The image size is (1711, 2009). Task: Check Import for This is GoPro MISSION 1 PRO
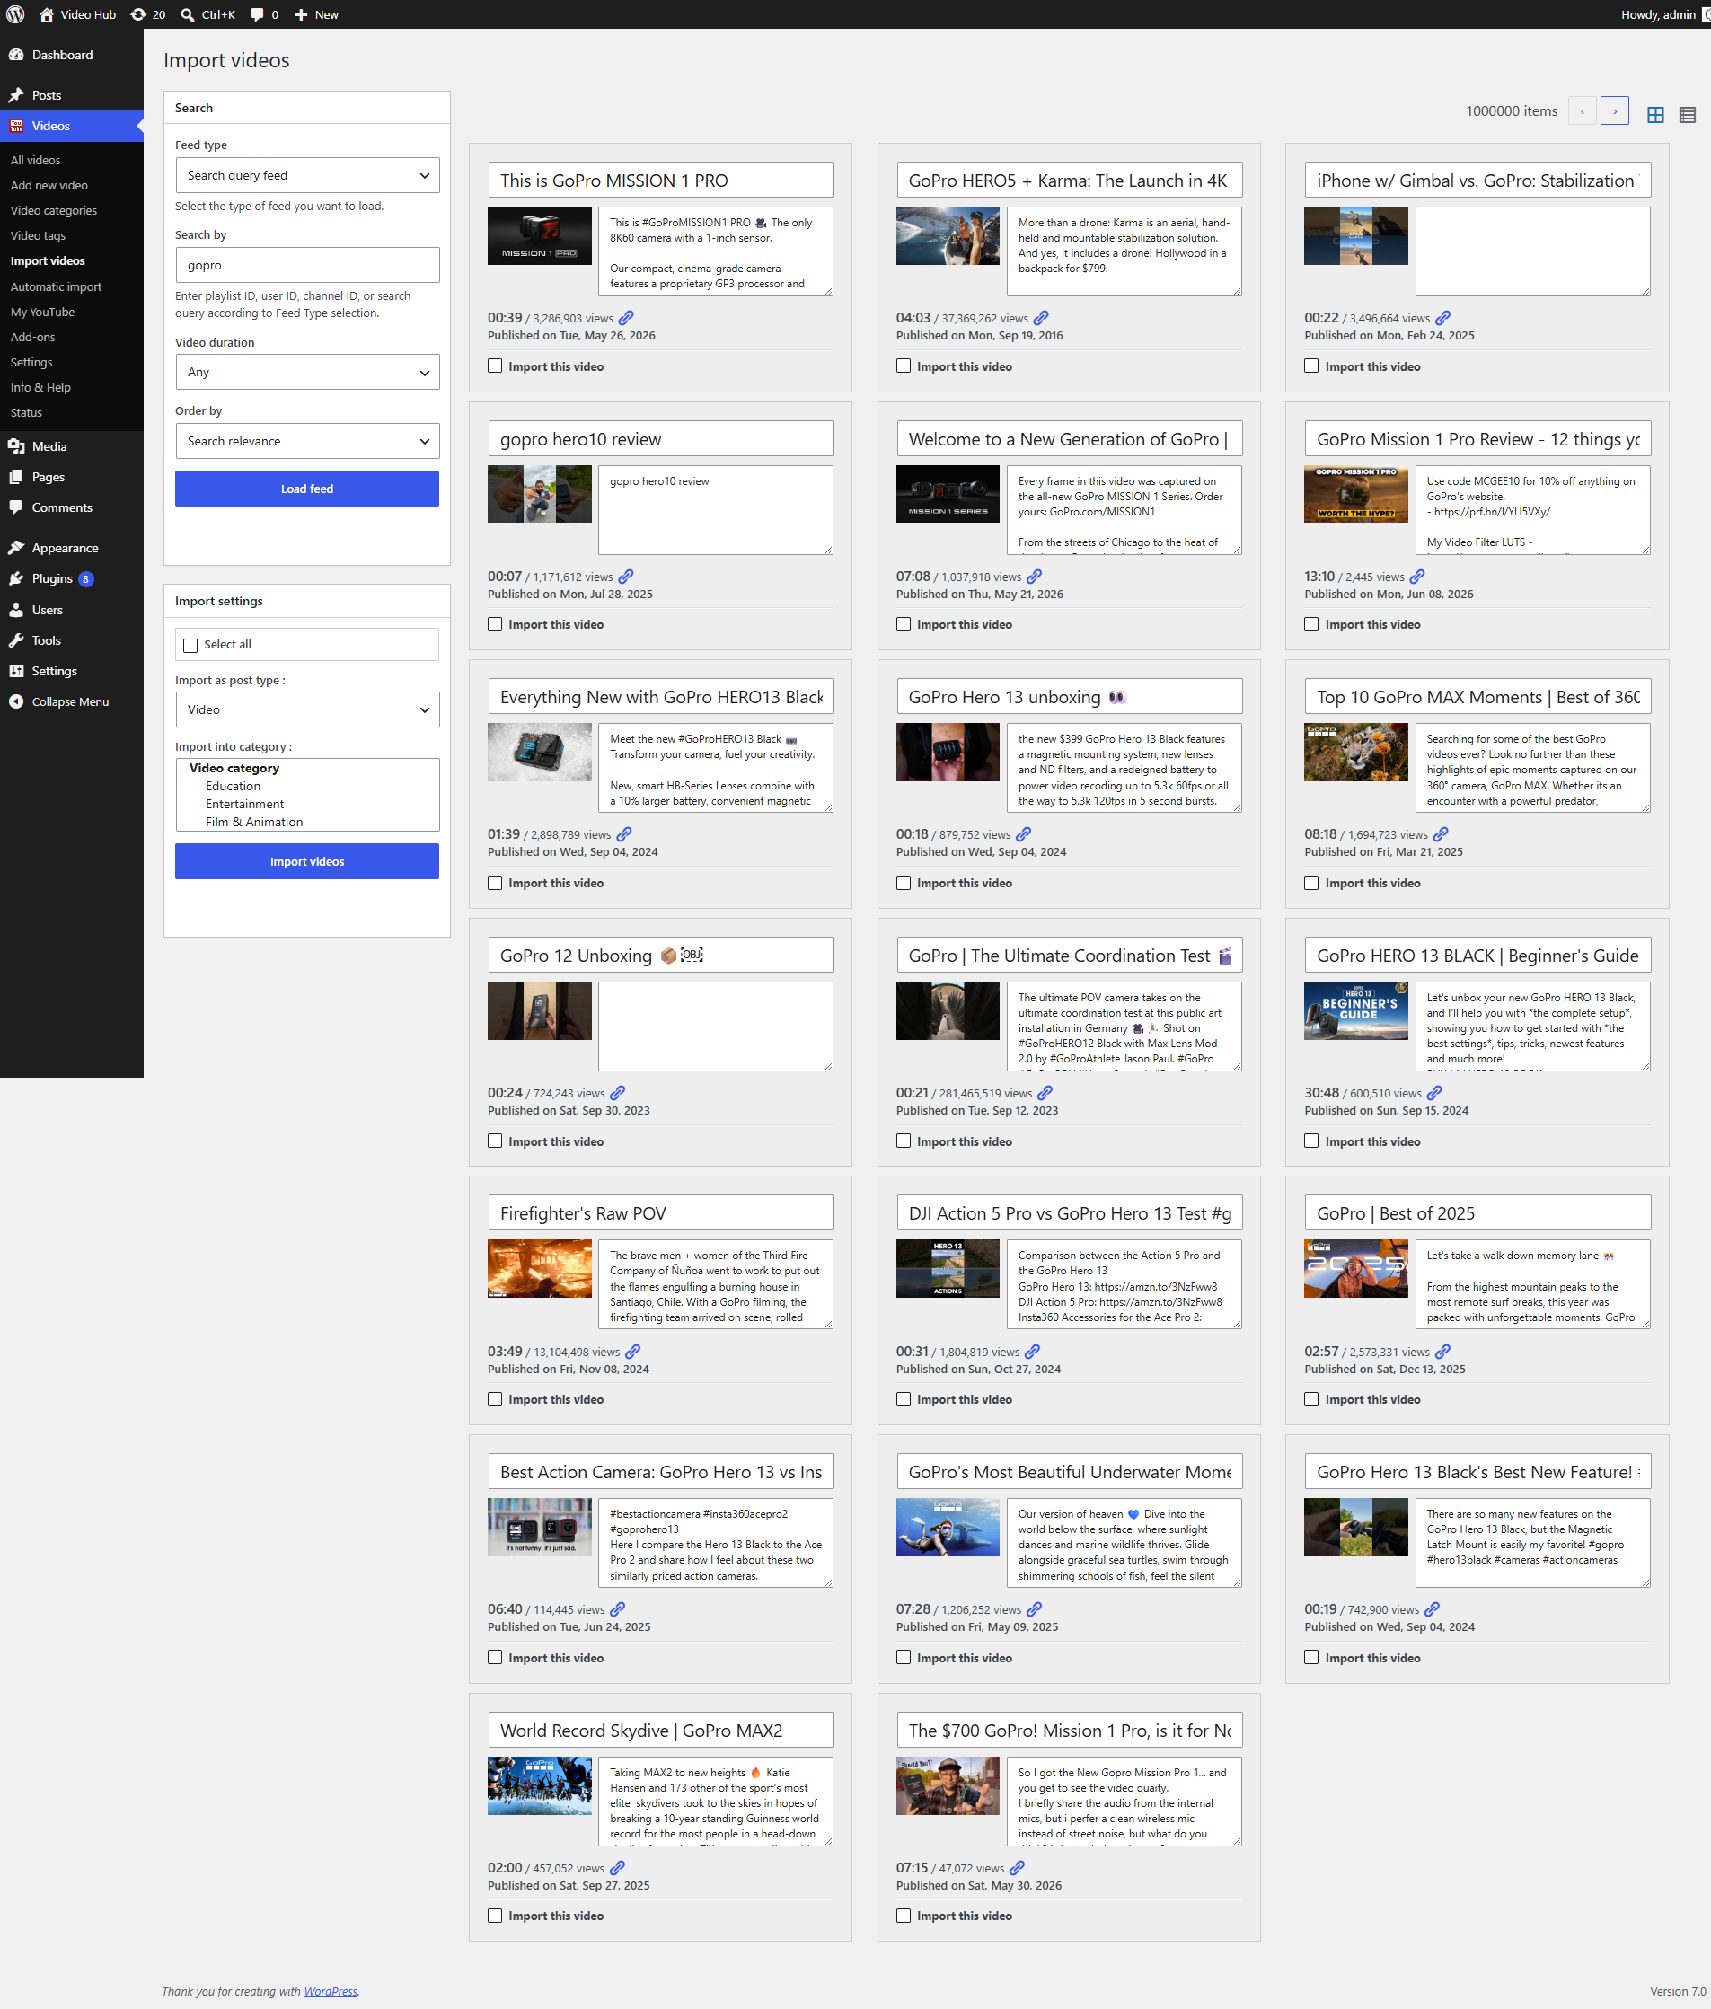tap(495, 366)
